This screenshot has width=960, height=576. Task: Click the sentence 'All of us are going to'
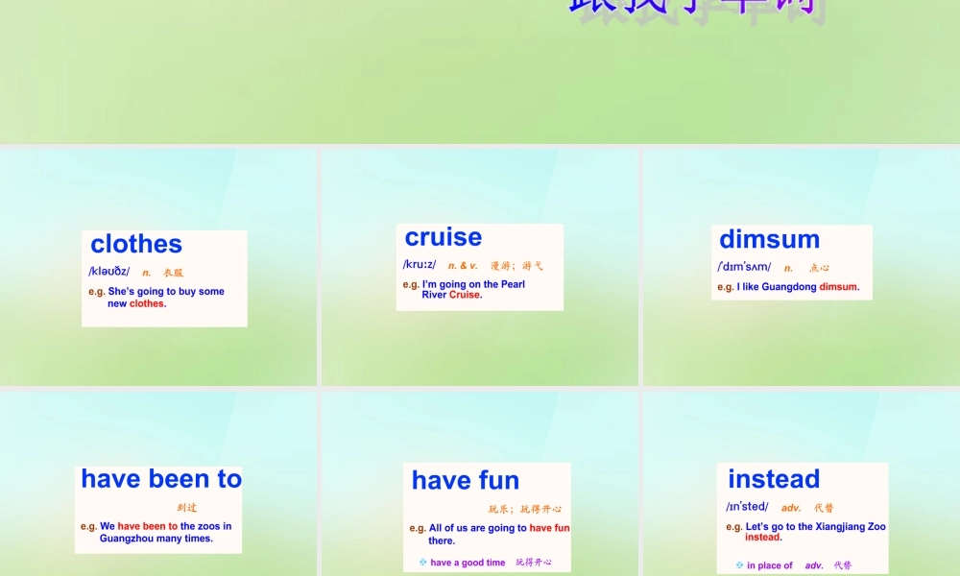click(x=477, y=528)
